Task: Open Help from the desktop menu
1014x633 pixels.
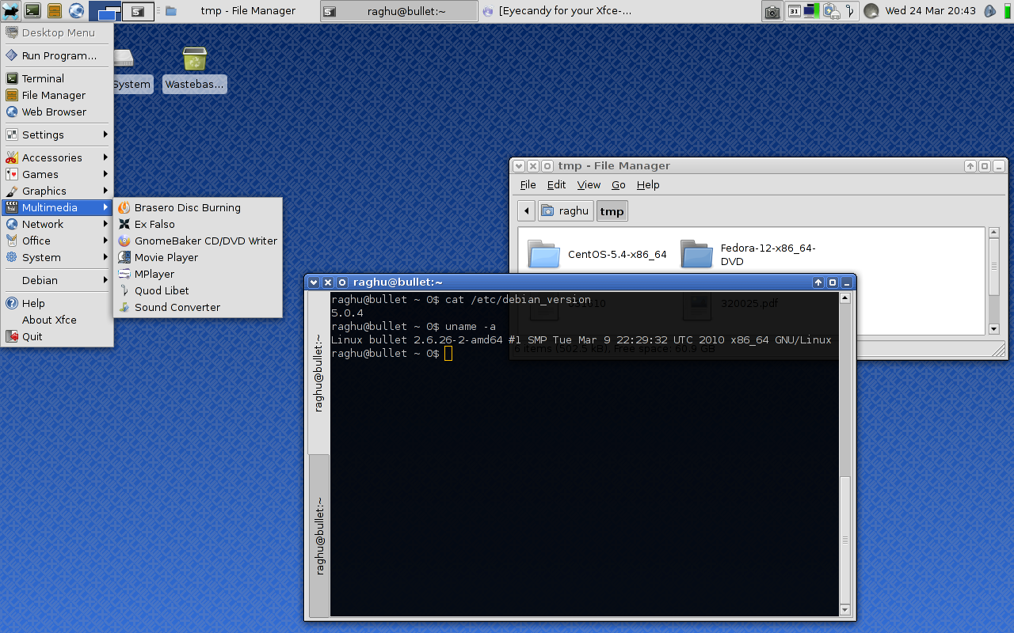Action: click(x=57, y=303)
